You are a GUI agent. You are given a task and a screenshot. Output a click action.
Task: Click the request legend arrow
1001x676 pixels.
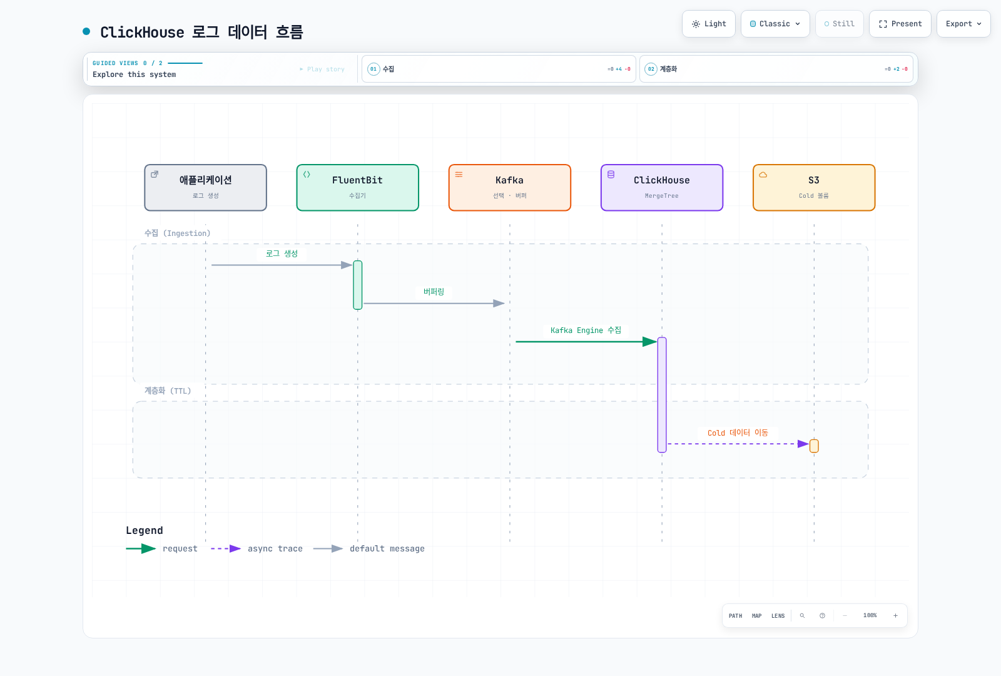(141, 549)
